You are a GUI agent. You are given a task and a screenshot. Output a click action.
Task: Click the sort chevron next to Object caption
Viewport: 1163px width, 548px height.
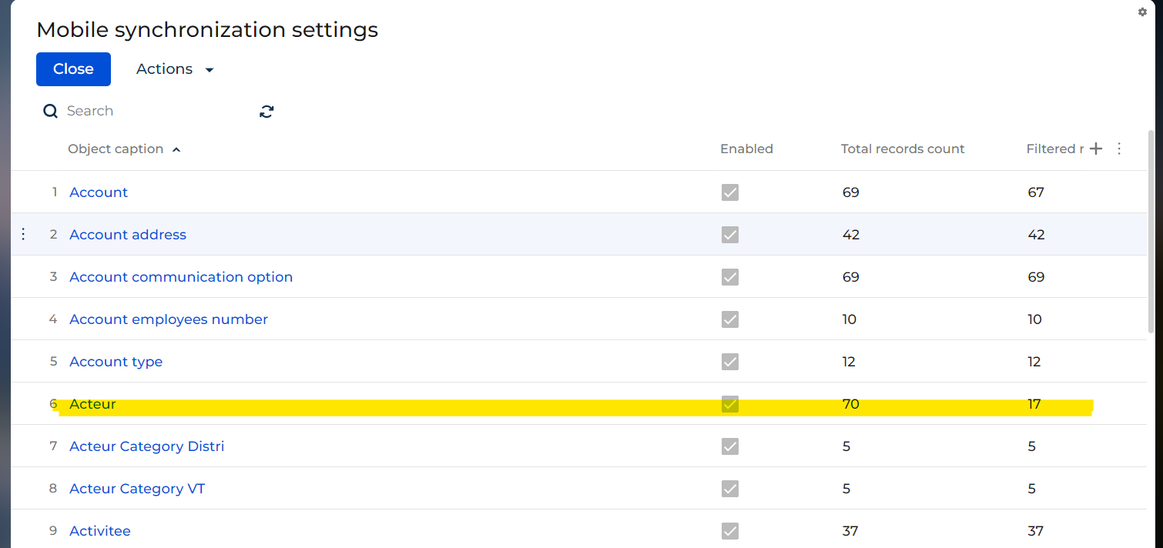tap(176, 149)
